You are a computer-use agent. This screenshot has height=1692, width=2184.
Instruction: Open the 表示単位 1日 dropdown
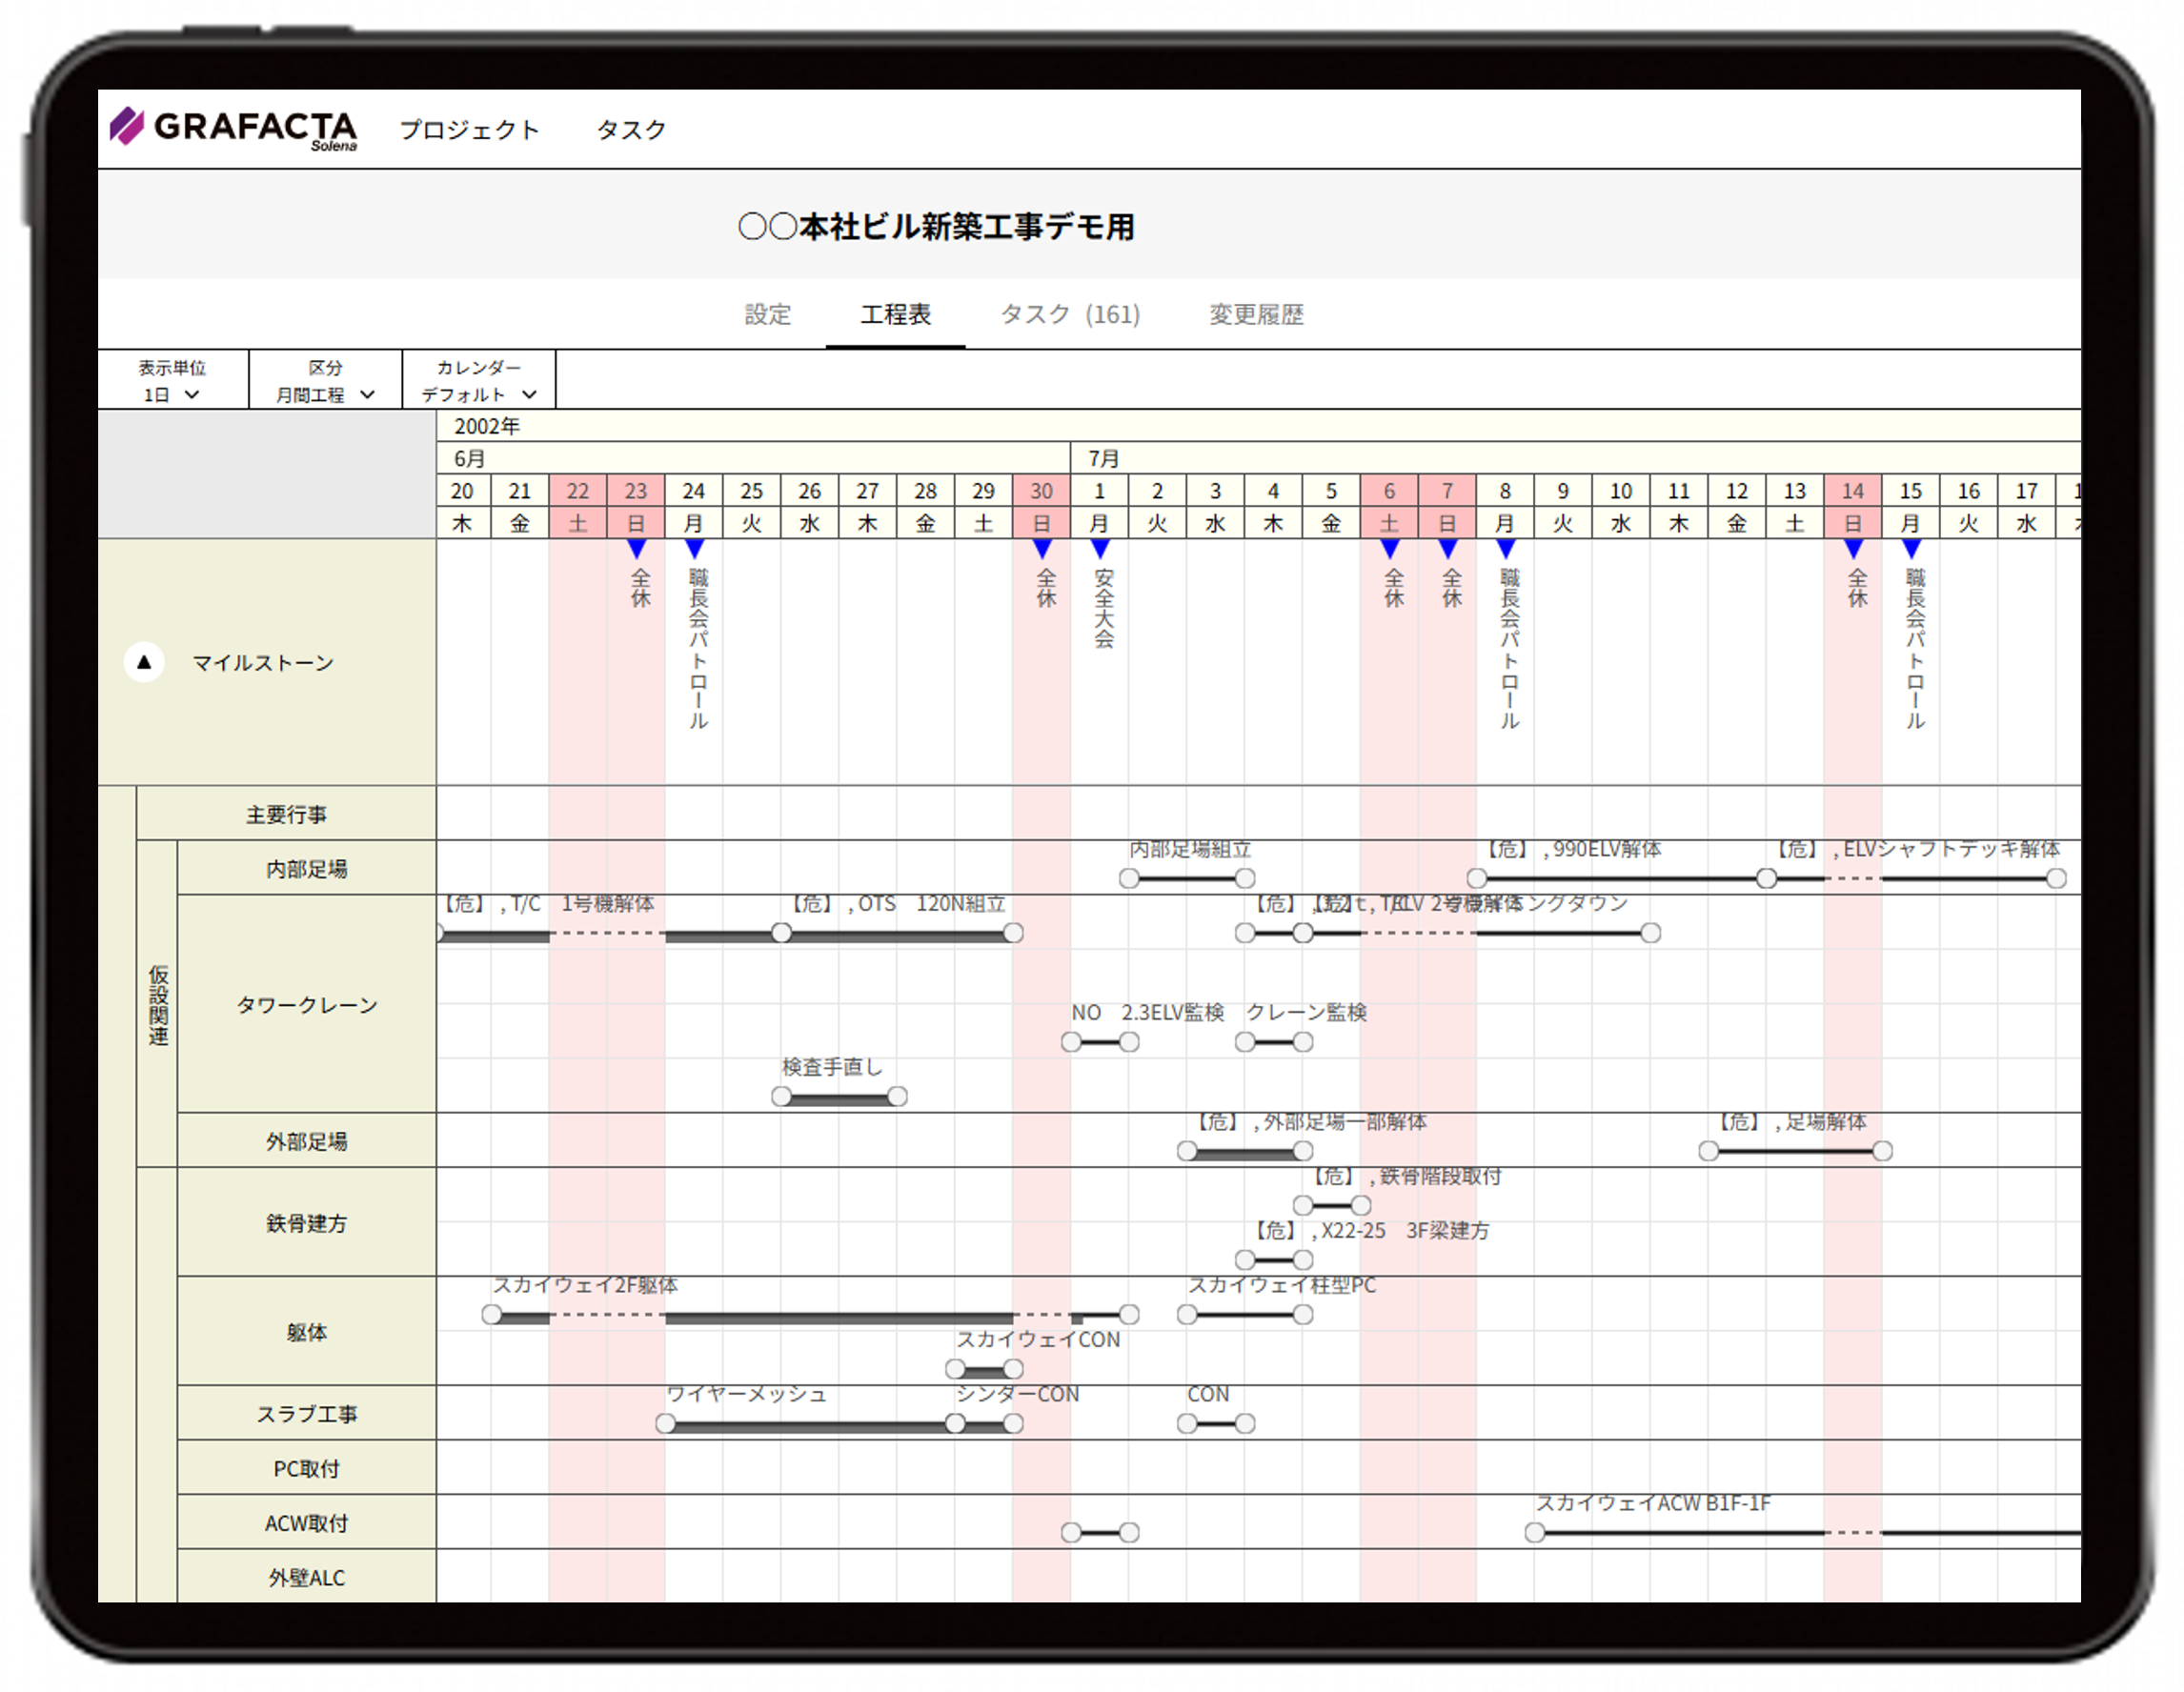coord(172,394)
